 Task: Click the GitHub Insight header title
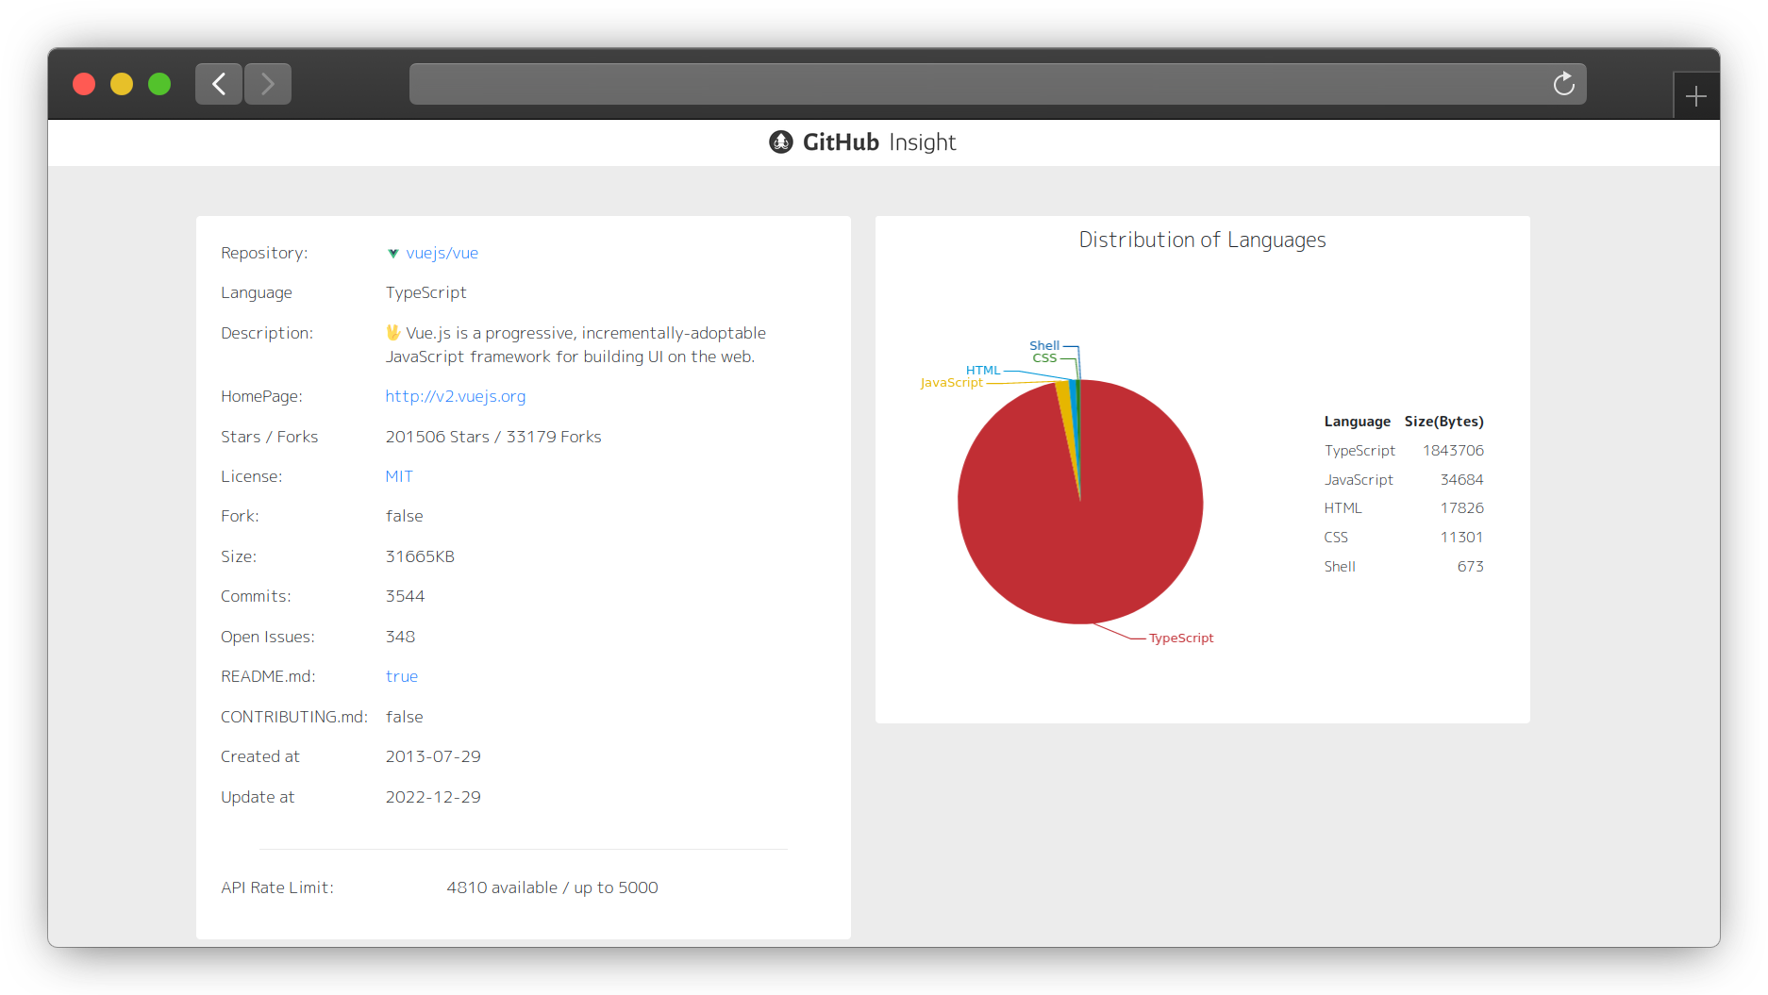[879, 141]
